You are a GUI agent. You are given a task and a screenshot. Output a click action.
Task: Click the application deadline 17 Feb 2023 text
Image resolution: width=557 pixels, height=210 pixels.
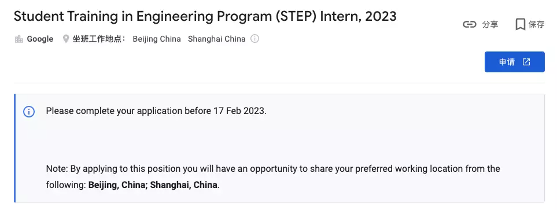[x=239, y=111]
